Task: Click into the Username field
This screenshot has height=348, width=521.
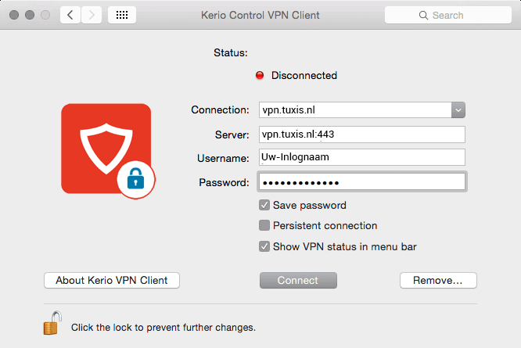Action: (362, 158)
